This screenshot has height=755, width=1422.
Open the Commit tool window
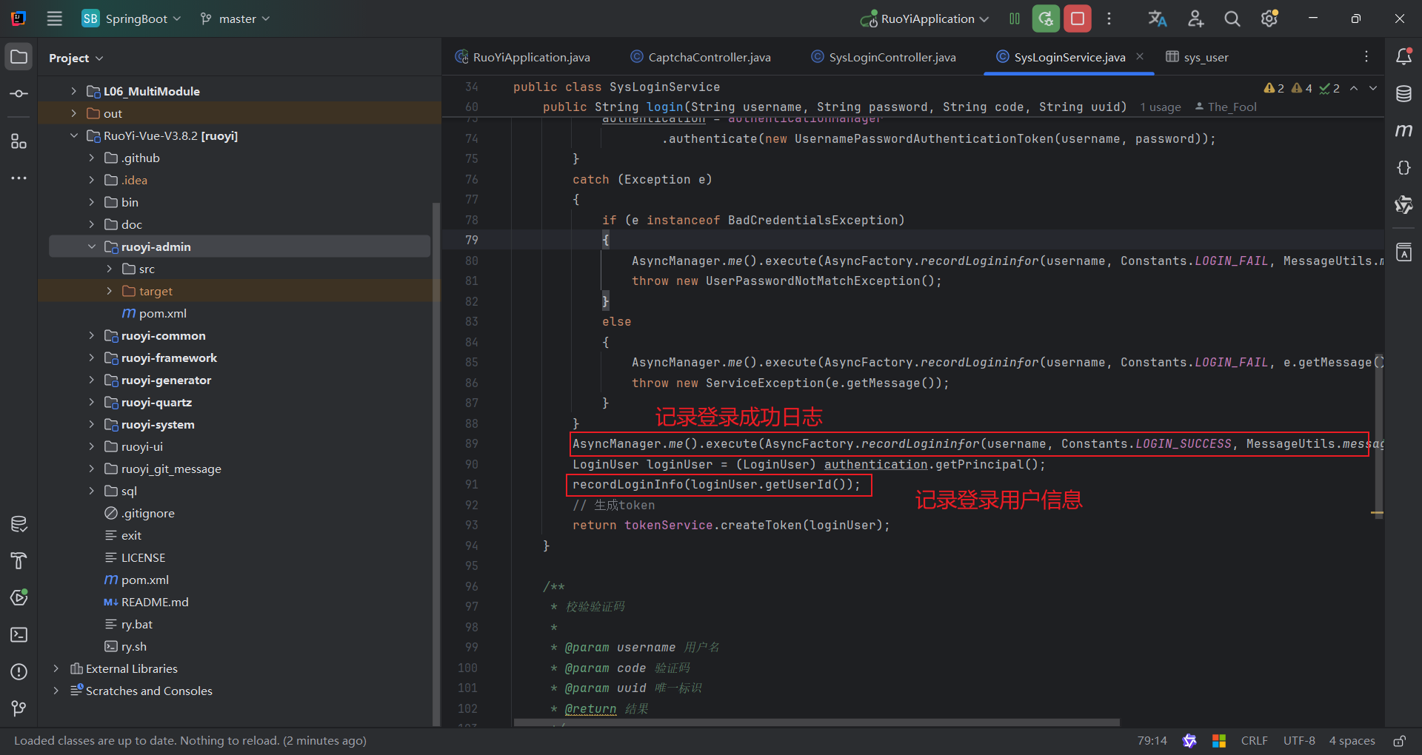click(x=19, y=94)
